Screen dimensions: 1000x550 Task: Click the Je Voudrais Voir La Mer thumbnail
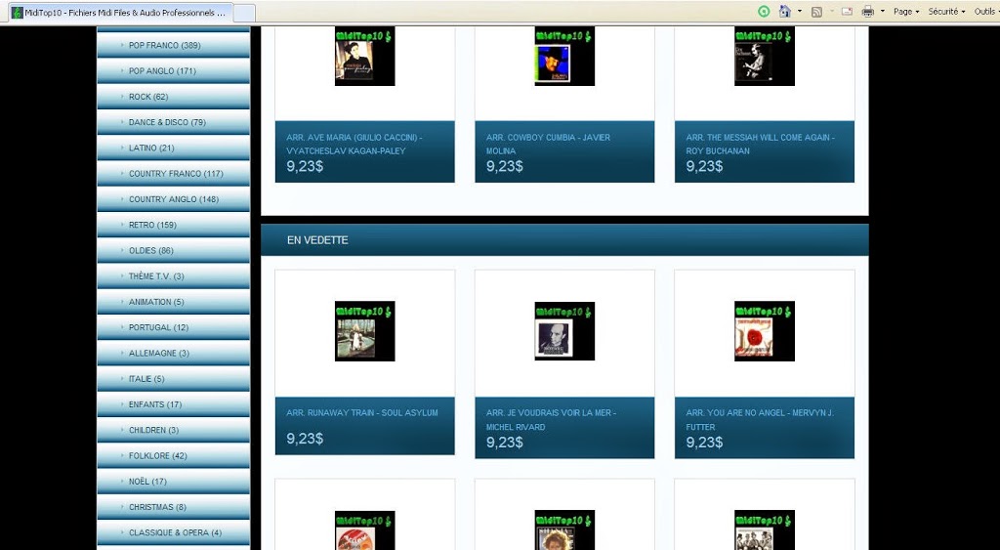(x=564, y=330)
